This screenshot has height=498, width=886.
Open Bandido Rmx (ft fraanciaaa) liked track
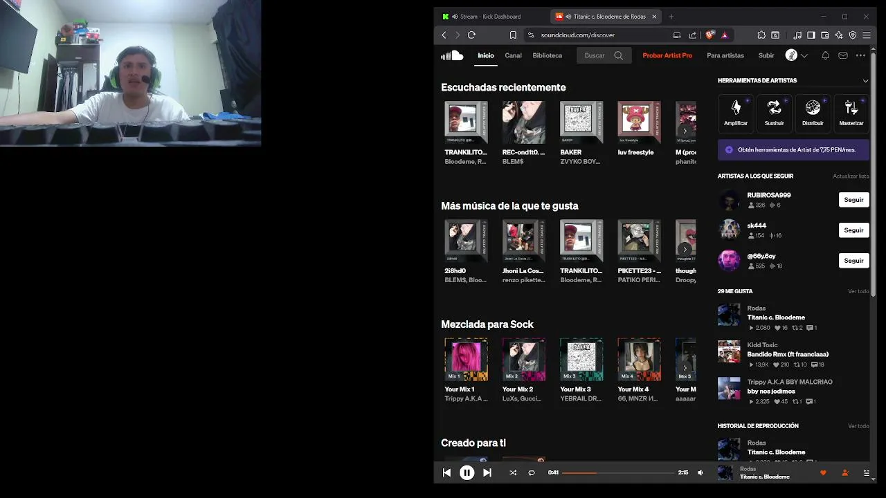788,354
